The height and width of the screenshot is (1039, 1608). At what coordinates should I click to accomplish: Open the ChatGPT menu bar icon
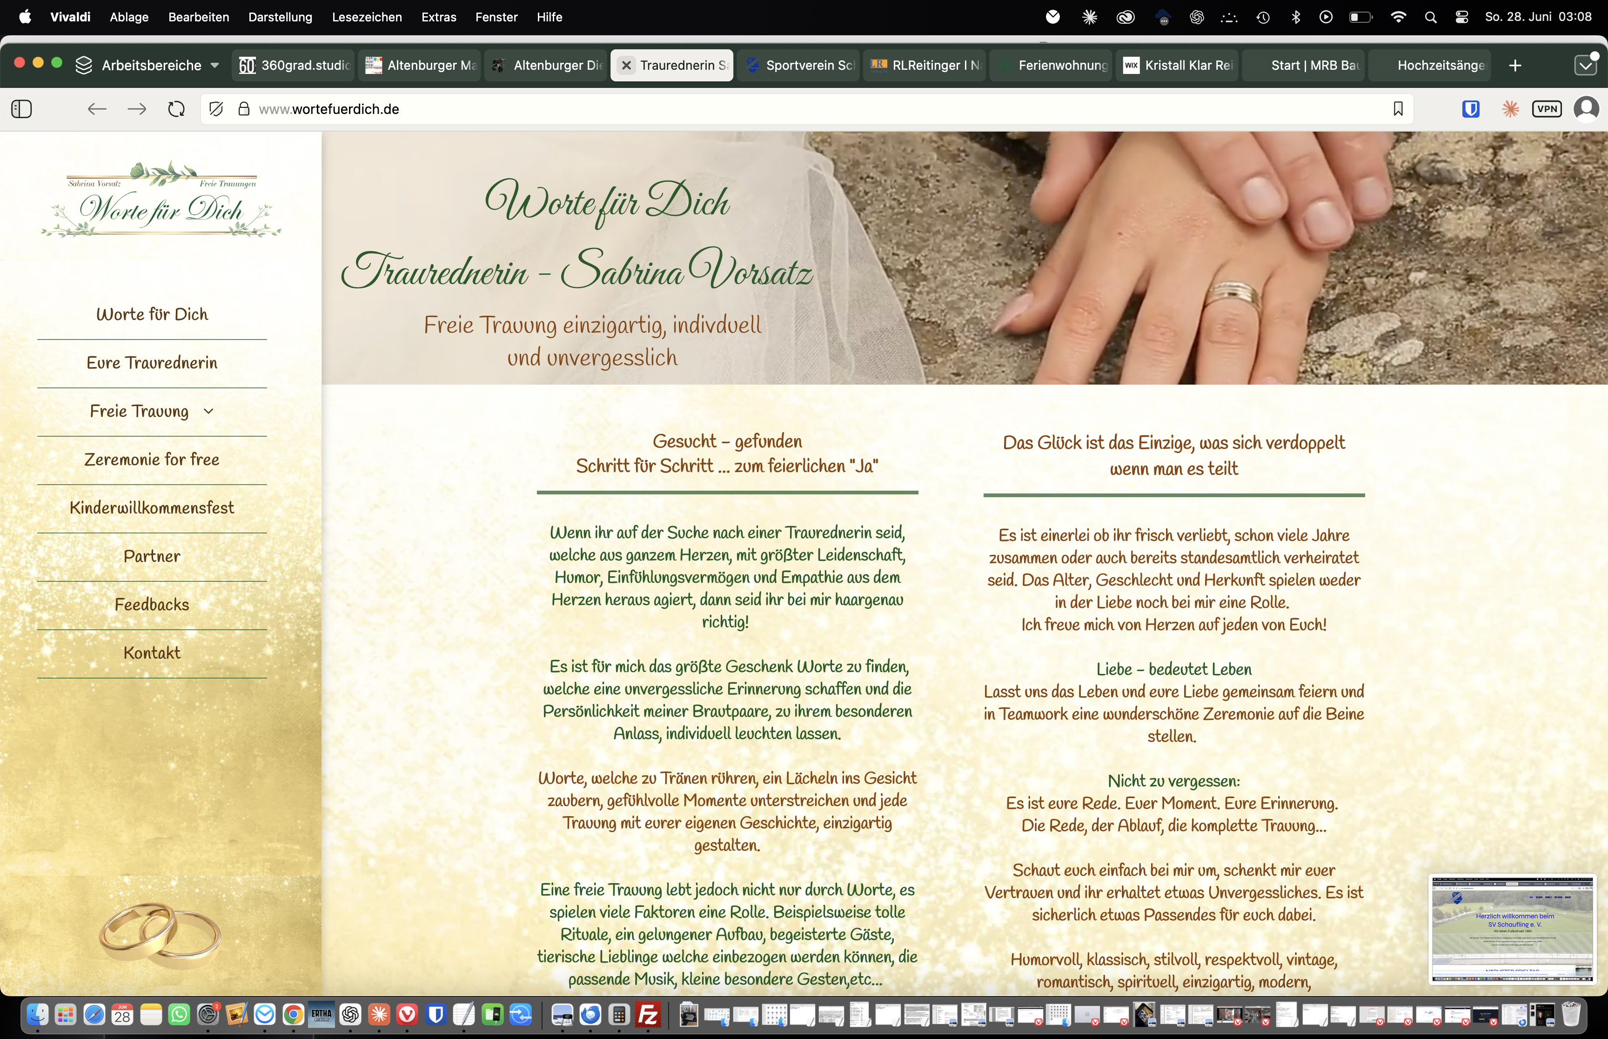point(1196,17)
